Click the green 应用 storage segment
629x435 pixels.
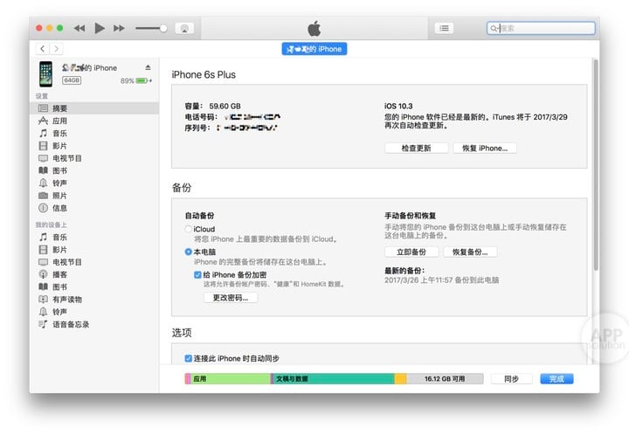coord(231,379)
